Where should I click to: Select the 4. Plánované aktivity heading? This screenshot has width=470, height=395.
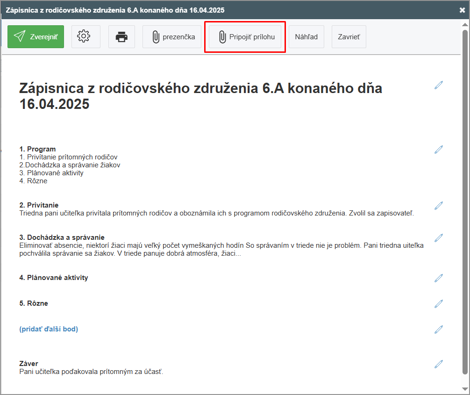(54, 278)
